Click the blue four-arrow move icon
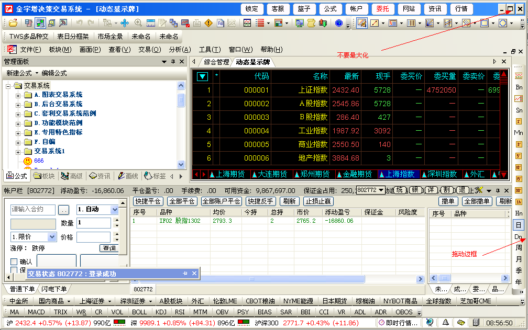Screen dimensions: 528x330 click(x=125, y=23)
